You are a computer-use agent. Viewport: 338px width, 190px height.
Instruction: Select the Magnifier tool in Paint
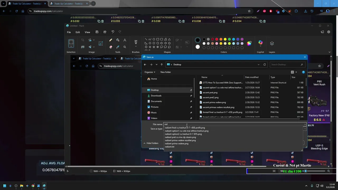(125, 47)
